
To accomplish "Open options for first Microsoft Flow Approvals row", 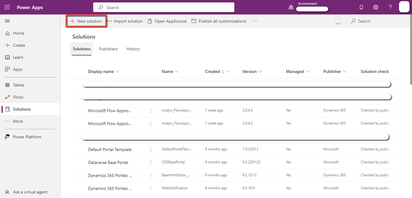I will (151, 111).
